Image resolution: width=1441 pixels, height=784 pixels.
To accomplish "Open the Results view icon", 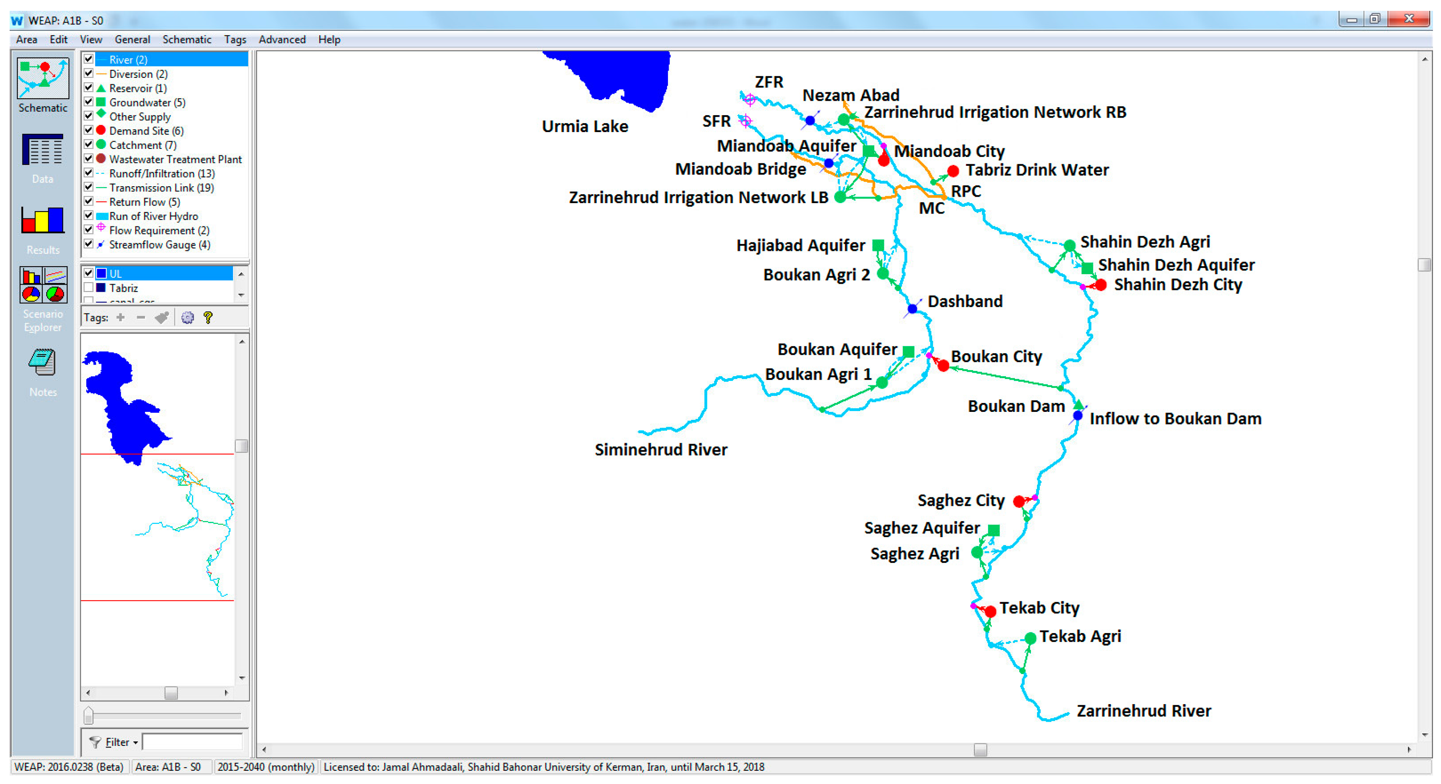I will click(x=43, y=220).
